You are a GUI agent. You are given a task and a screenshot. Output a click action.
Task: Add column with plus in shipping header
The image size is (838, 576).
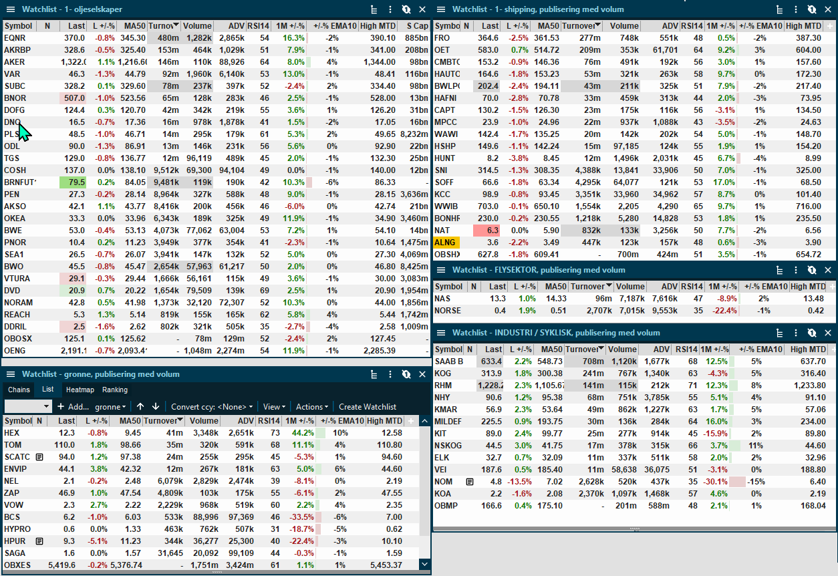tap(830, 26)
